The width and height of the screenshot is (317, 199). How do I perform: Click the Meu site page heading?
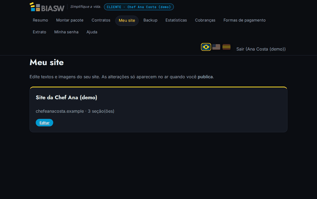(x=47, y=62)
